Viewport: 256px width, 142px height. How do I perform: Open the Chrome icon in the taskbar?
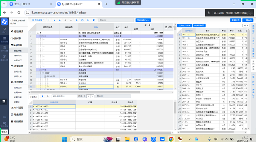(171, 139)
